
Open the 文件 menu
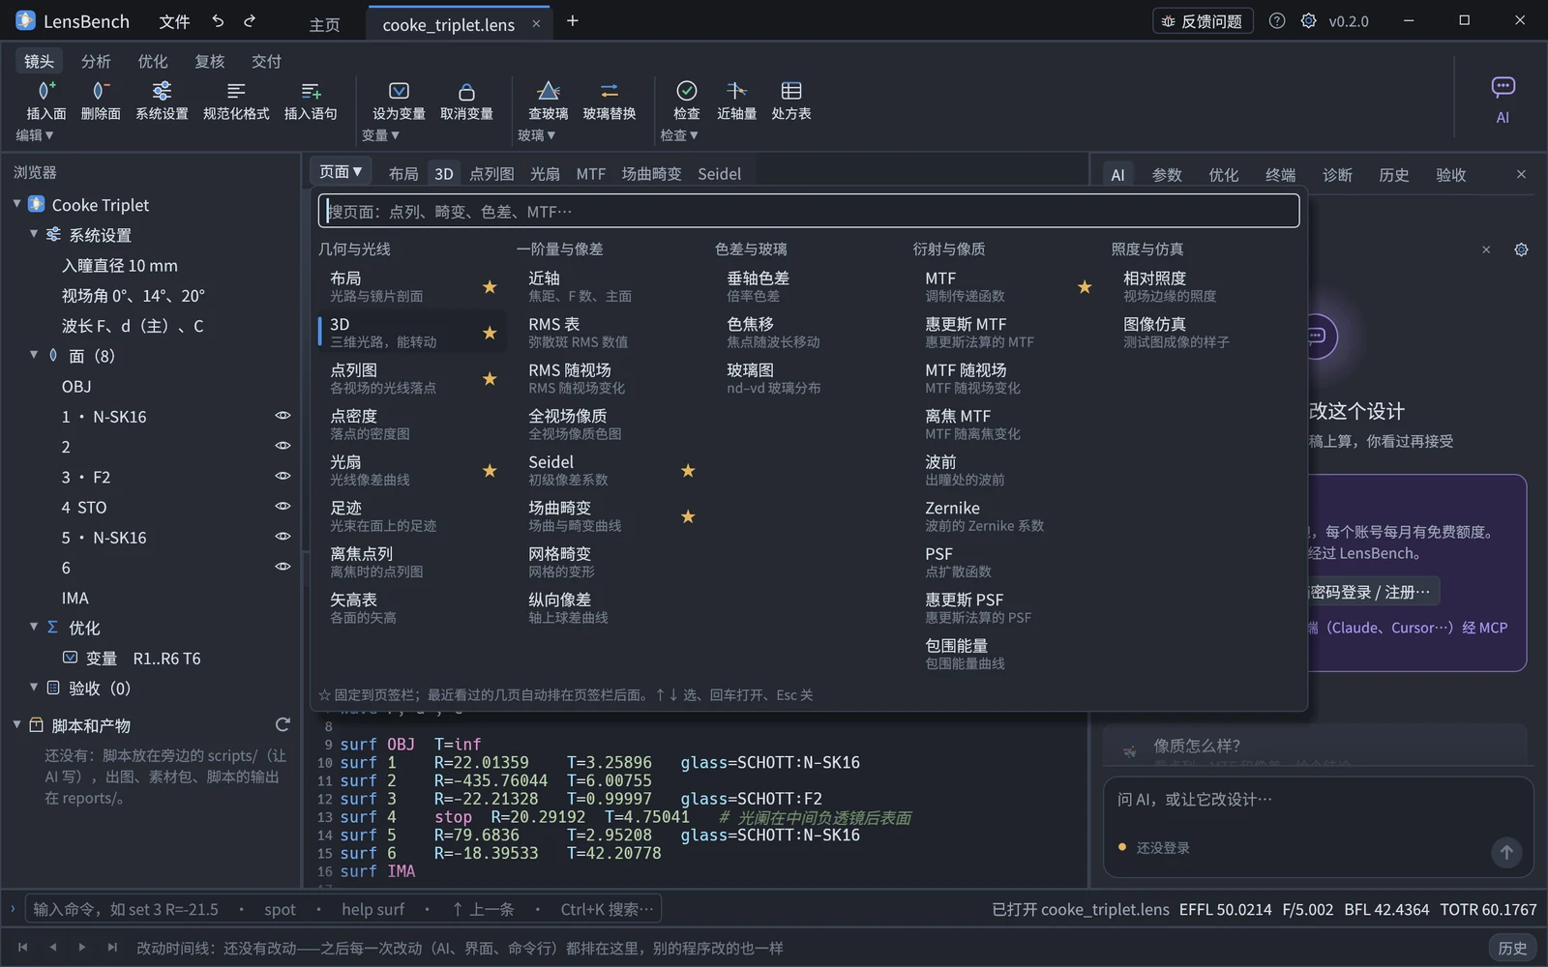(x=174, y=21)
